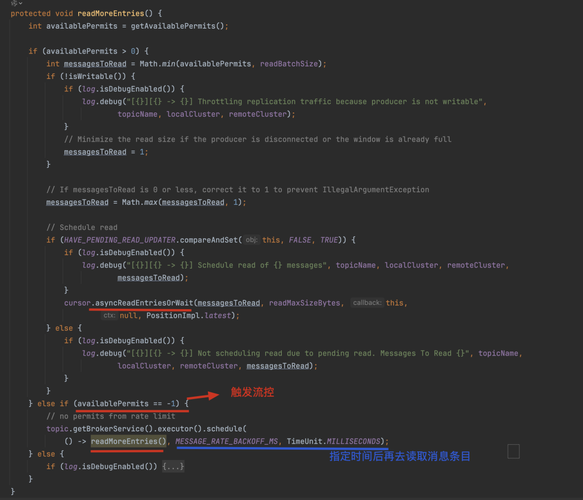Click the 'Schedule read of {} messages' string
Screen dimensions: 583x500
tap(226, 265)
